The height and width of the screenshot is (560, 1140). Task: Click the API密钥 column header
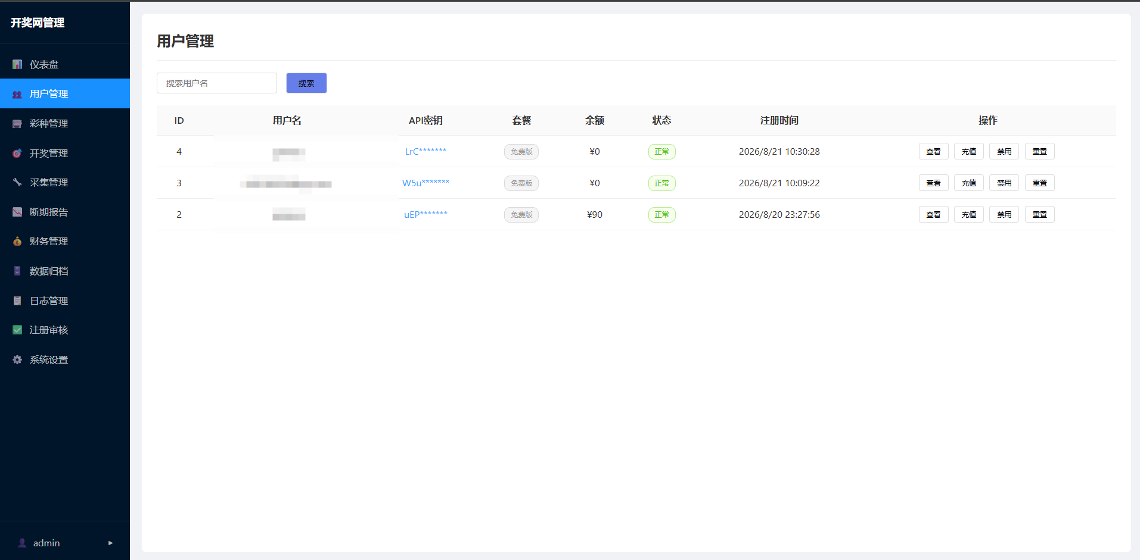click(x=425, y=120)
